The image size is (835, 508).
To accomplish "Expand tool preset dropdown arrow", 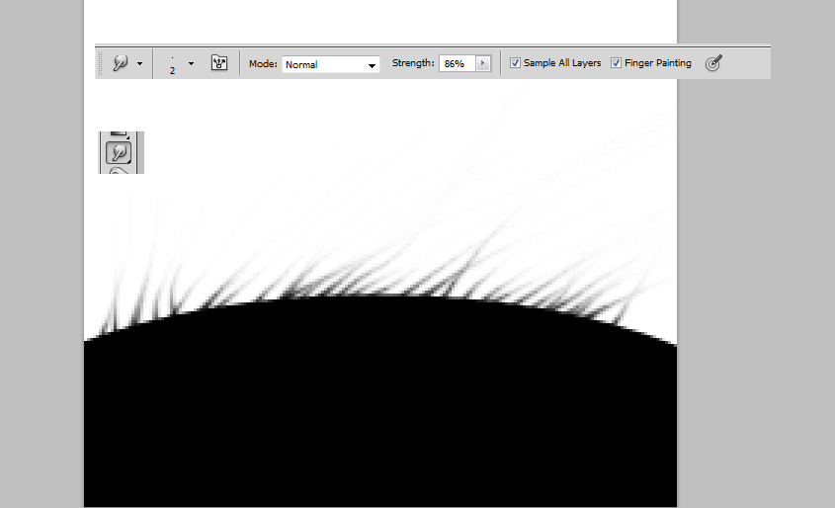I will [x=139, y=63].
